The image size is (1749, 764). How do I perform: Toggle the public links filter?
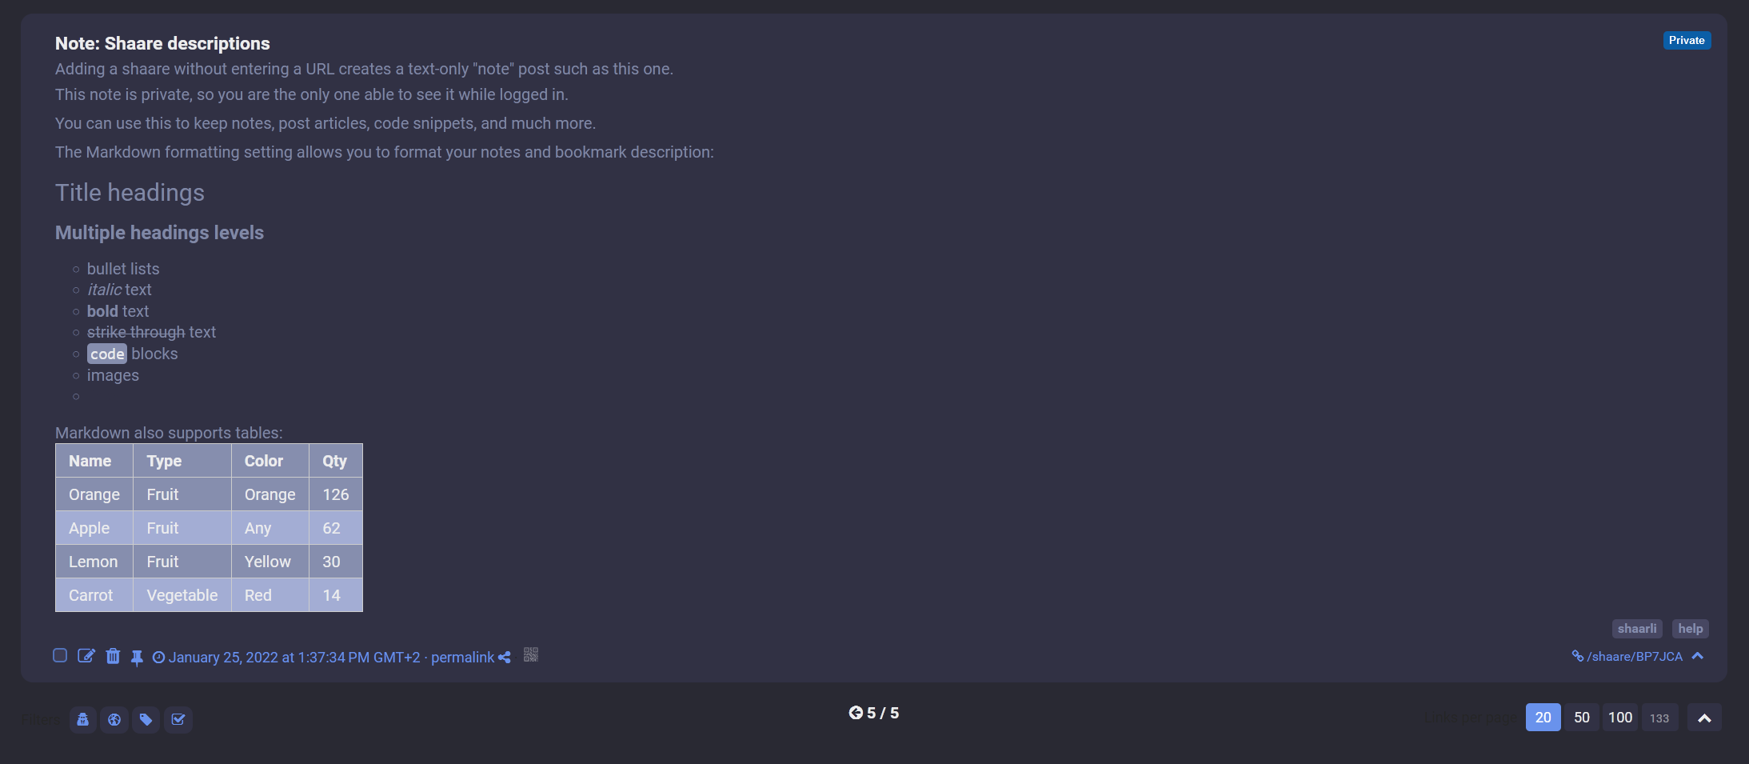click(x=114, y=719)
